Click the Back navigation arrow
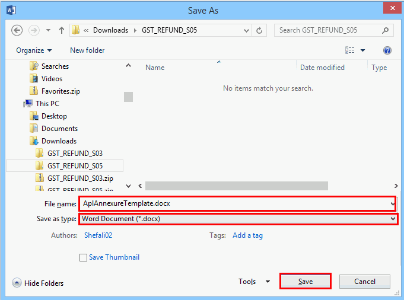Viewport: 404px width, 300px height. [x=17, y=30]
